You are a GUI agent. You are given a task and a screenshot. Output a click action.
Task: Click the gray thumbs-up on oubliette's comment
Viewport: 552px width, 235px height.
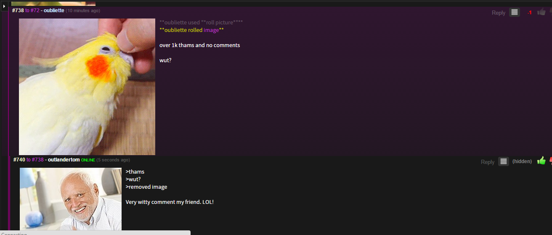pyautogui.click(x=541, y=12)
